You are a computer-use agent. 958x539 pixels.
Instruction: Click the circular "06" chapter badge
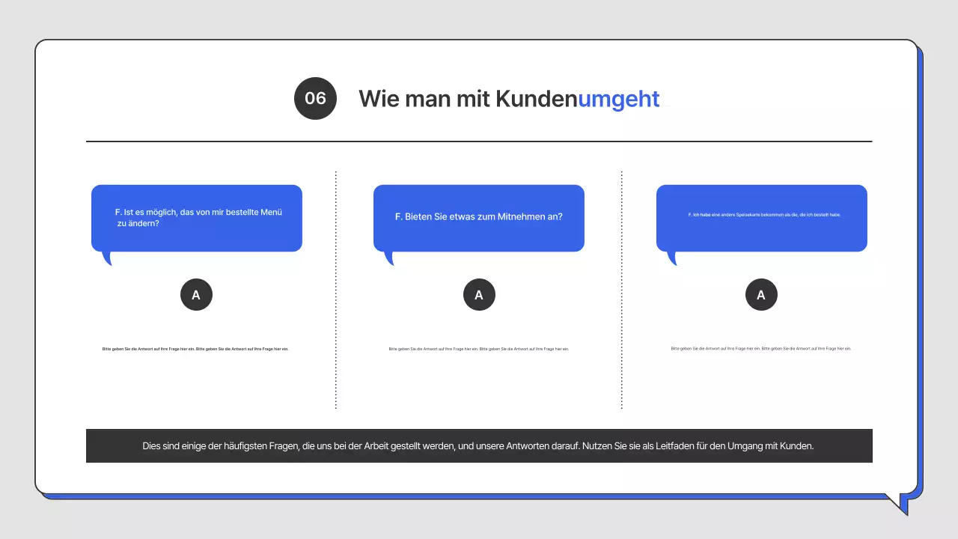pos(315,98)
